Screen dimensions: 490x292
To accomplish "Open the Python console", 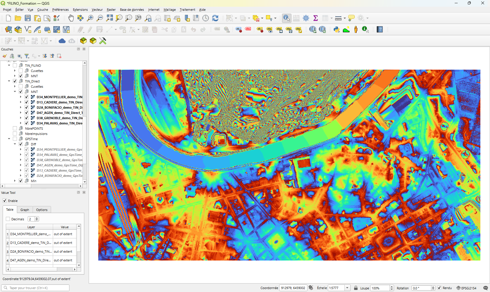I will [337, 29].
